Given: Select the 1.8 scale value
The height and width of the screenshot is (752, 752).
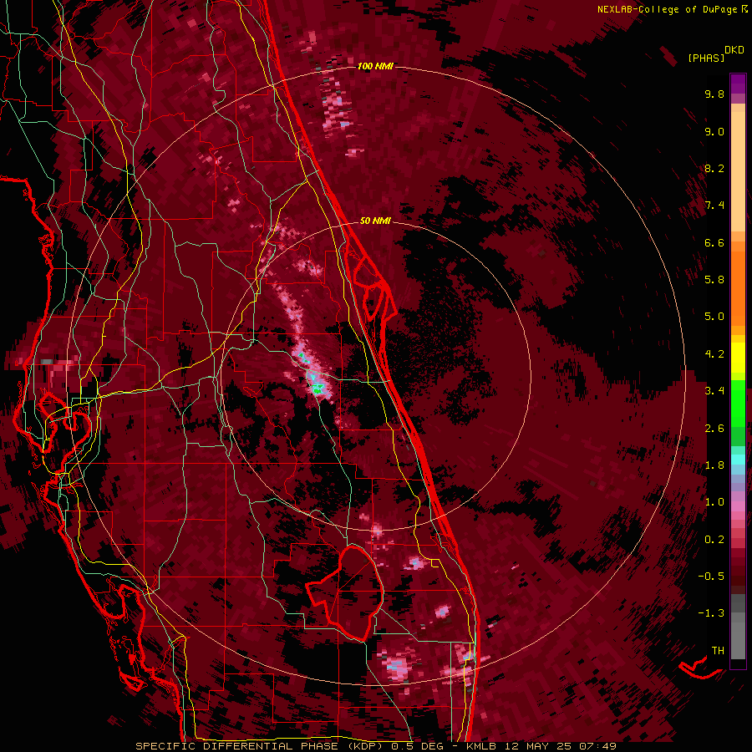Looking at the screenshot, I should click(714, 465).
